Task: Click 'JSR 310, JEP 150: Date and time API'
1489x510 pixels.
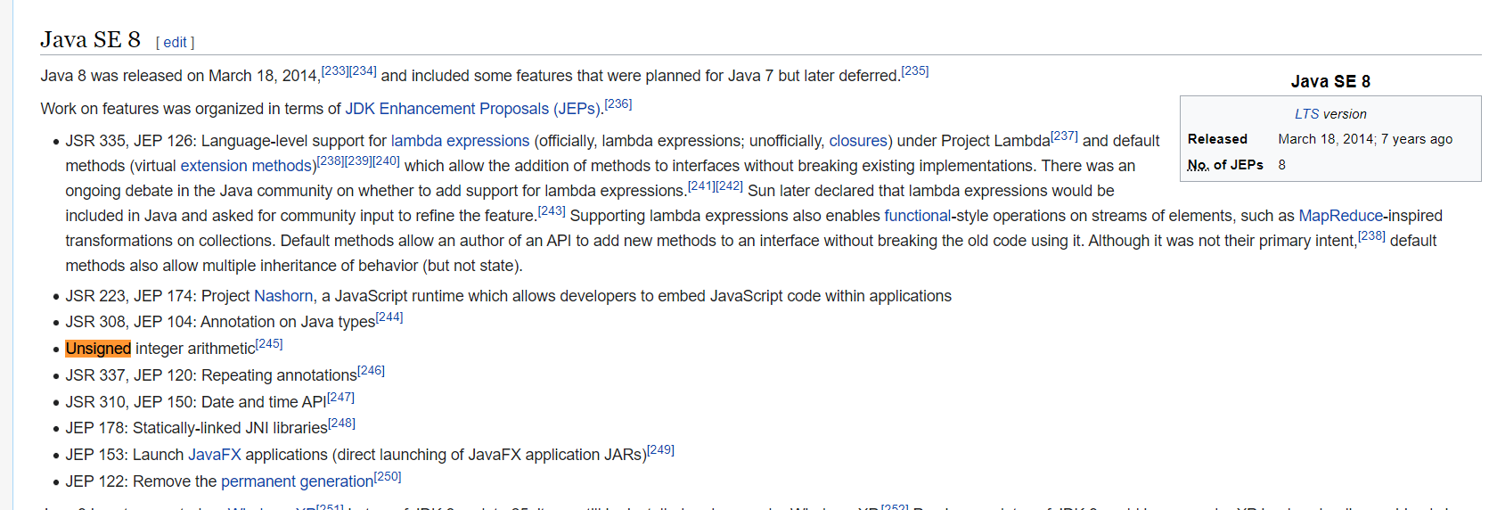Action: tap(196, 402)
